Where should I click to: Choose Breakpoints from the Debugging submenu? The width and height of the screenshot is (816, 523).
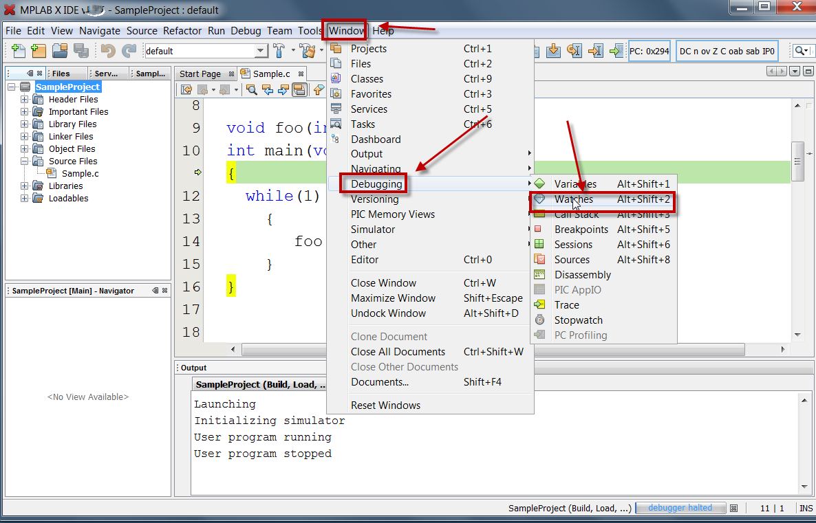(581, 230)
